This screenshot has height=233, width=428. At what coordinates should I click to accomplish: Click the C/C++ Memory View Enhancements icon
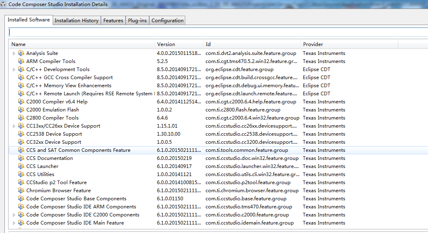coord(21,85)
